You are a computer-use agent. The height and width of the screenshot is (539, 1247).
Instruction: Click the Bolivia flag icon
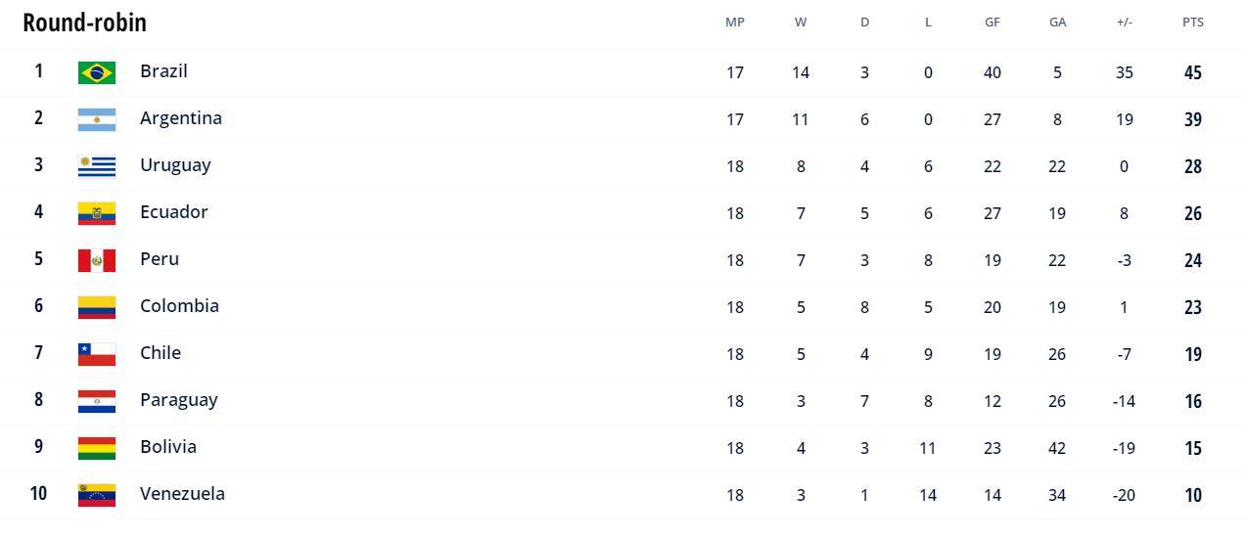pyautogui.click(x=97, y=448)
